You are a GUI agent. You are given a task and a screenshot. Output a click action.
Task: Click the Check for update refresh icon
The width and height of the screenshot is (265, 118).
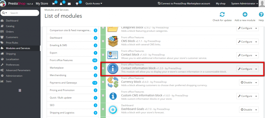click(x=222, y=14)
